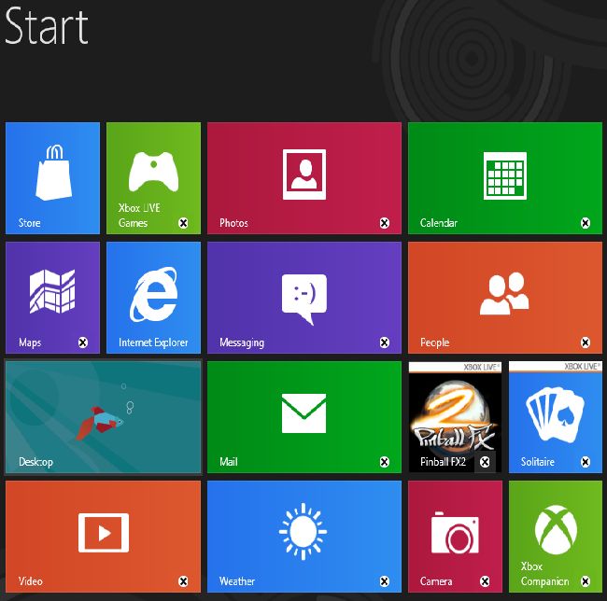Remove the Xbox LIVE Games tile
The image size is (607, 601).
pos(183,223)
